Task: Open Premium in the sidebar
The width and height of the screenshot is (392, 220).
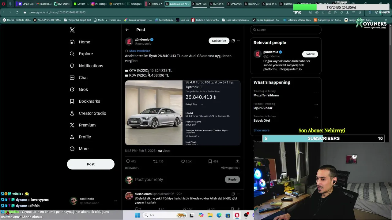Action: click(83, 125)
